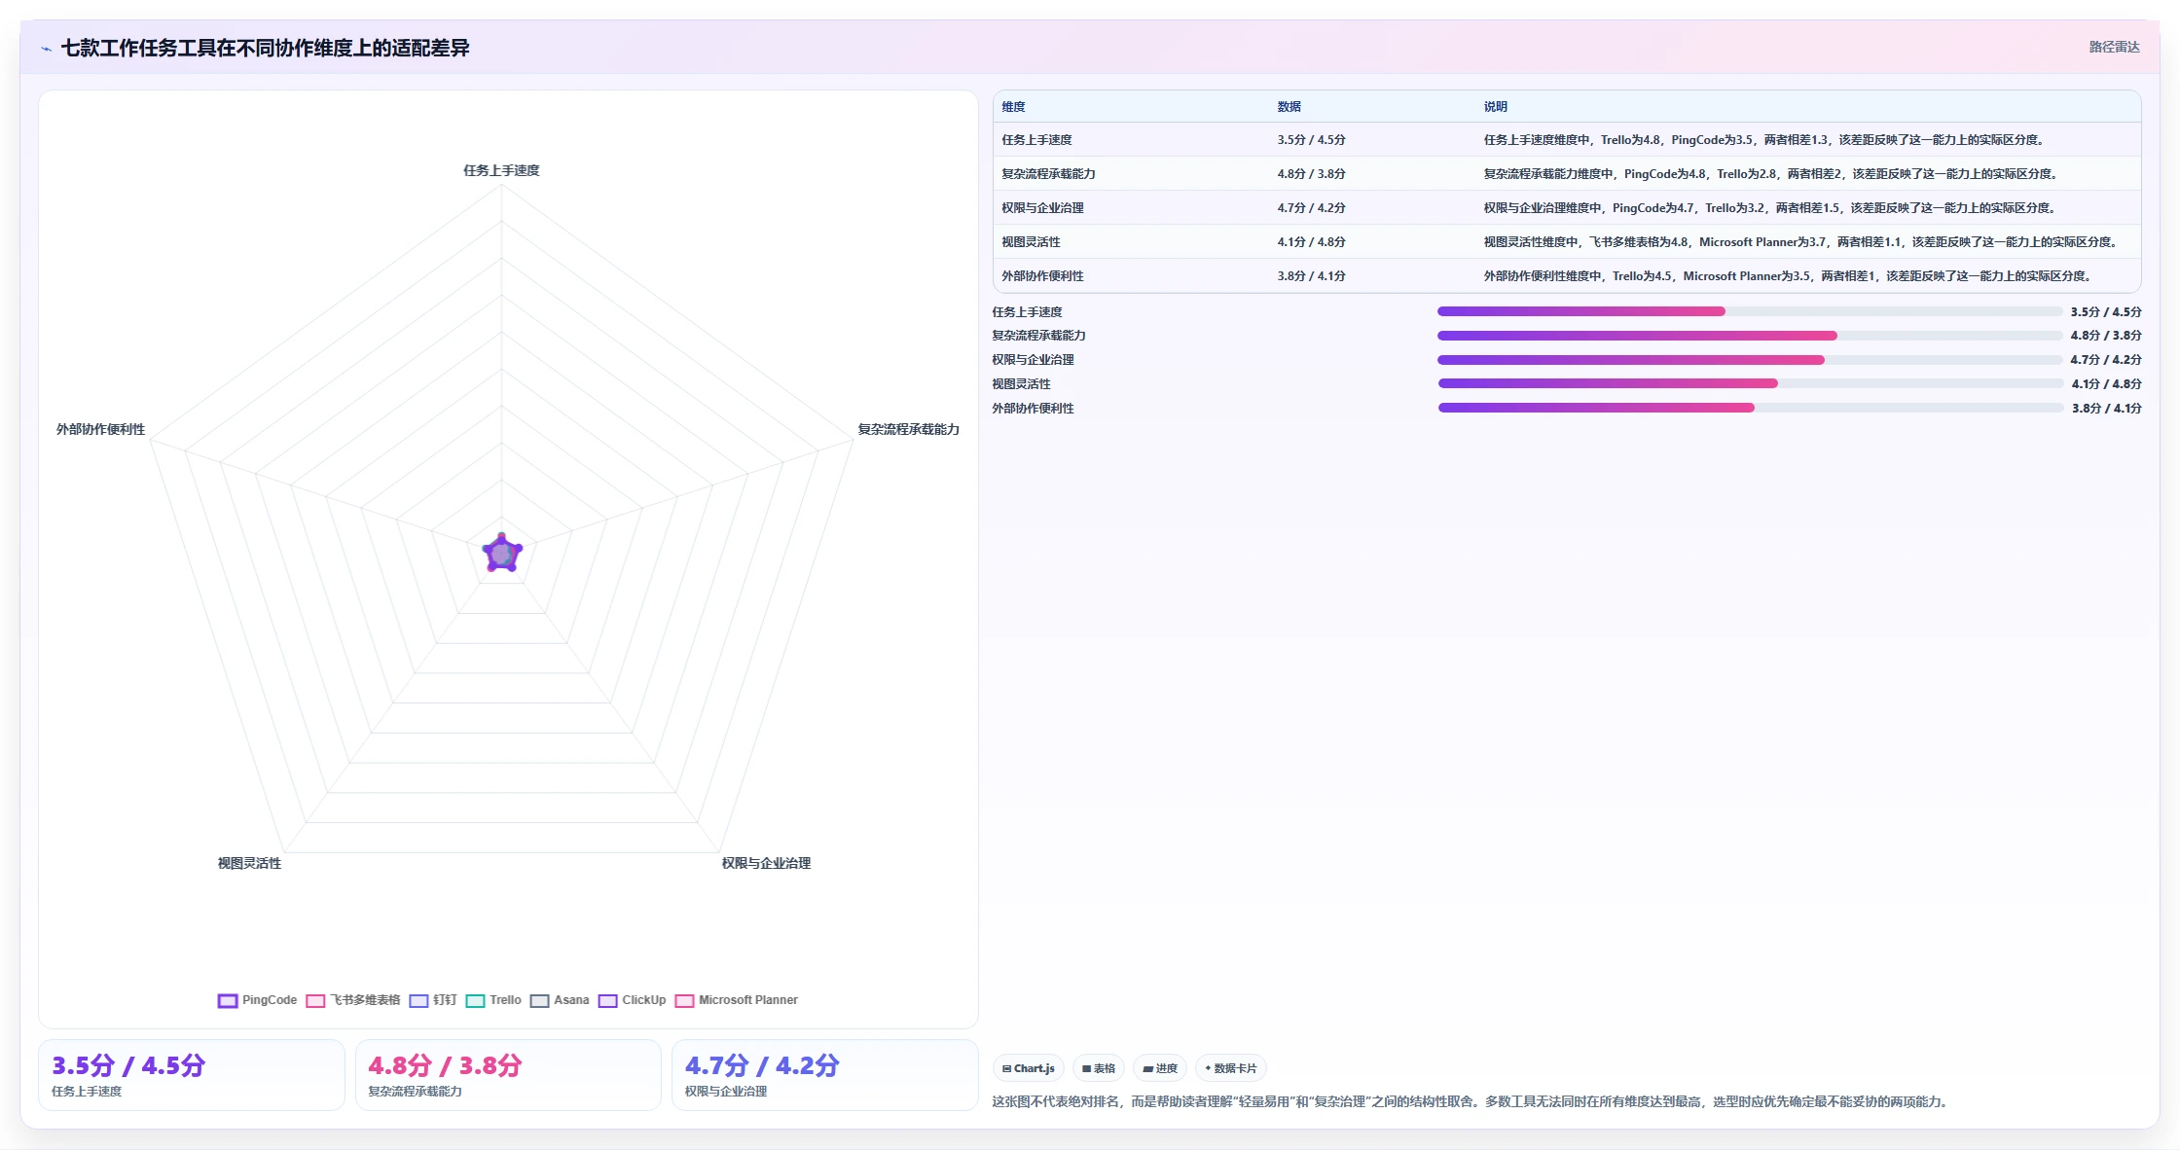
Task: Click the 表格 tag chip
Action: pyautogui.click(x=1099, y=1068)
